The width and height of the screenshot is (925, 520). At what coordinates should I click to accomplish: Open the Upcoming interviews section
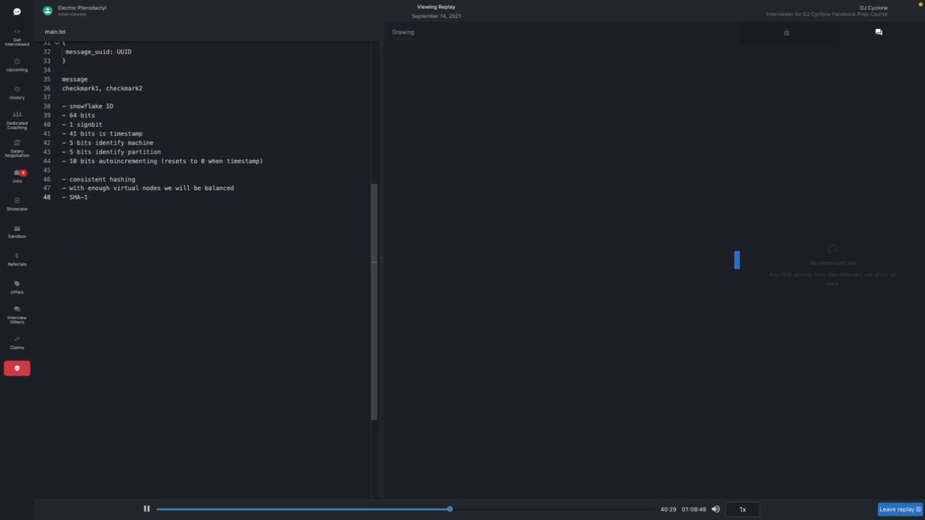tap(17, 65)
